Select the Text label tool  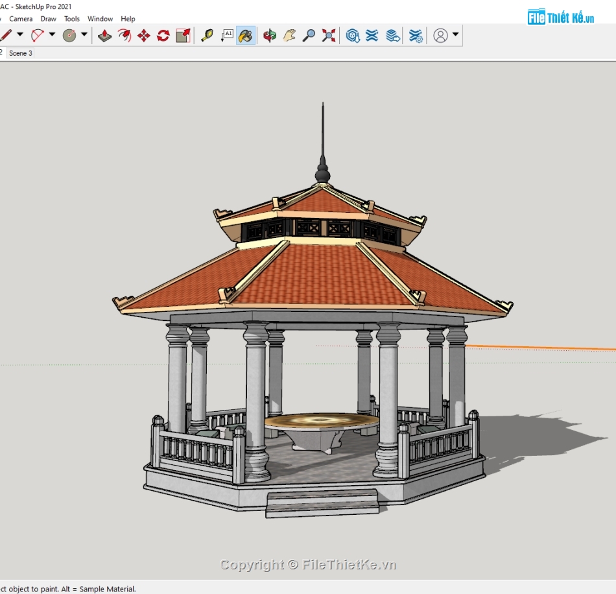pyautogui.click(x=227, y=36)
